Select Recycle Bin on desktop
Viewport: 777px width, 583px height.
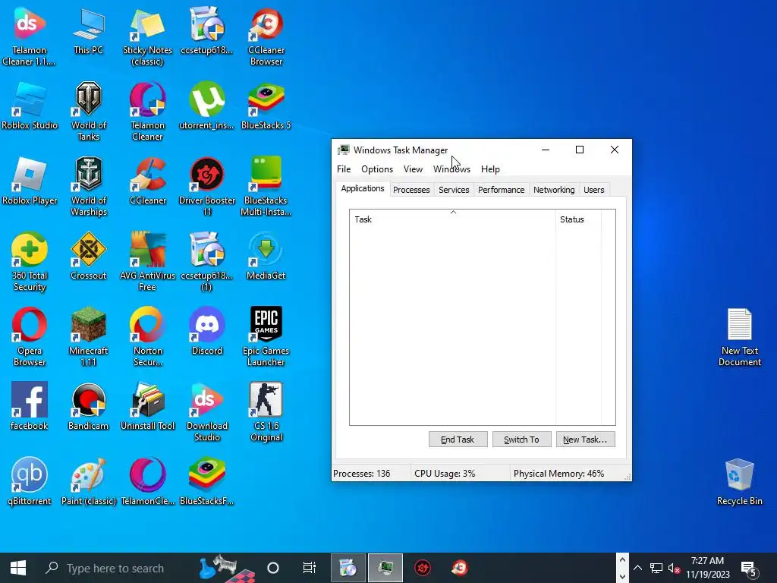click(739, 481)
